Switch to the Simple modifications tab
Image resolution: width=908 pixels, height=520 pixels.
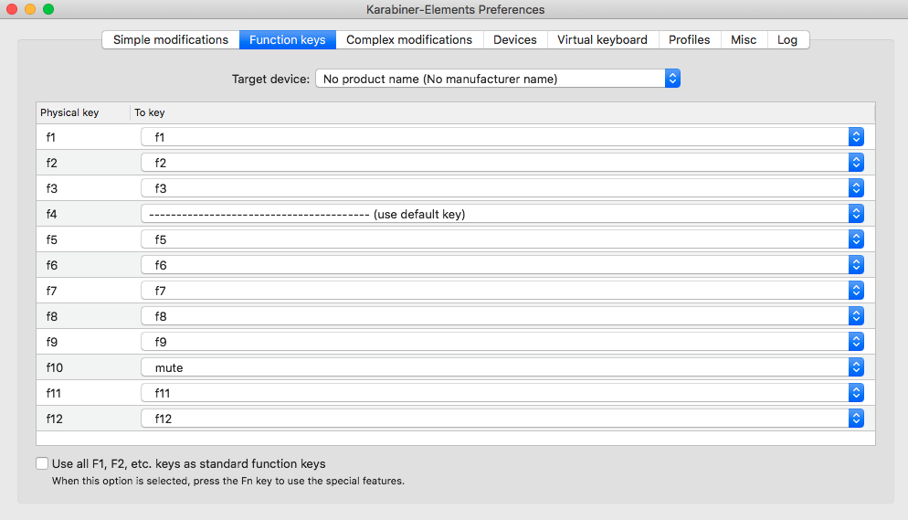(x=171, y=40)
